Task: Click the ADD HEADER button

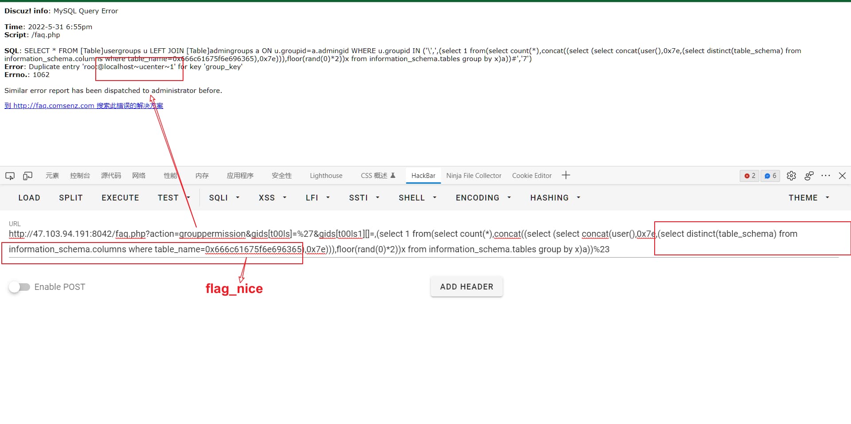Action: tap(467, 287)
